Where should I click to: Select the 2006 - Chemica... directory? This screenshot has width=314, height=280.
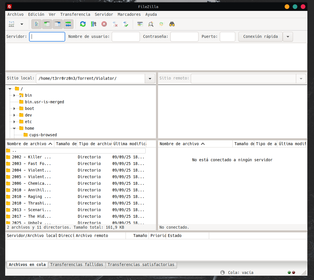click(31, 184)
